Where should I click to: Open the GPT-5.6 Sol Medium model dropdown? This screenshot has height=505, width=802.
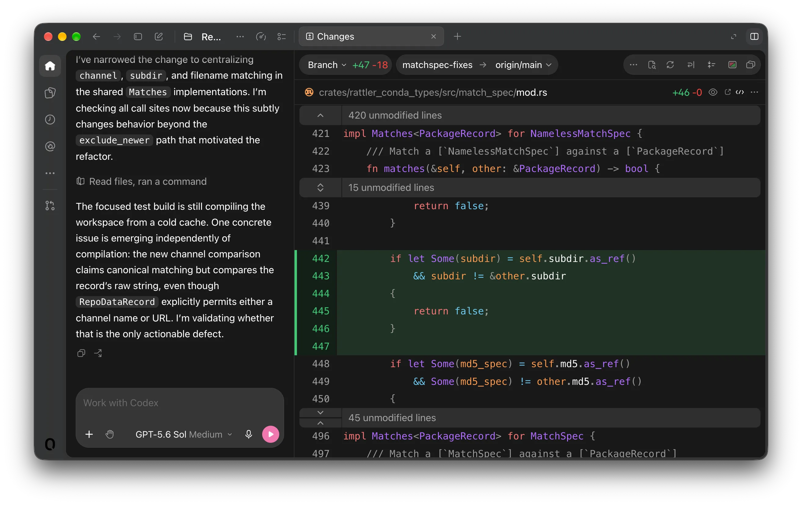coord(183,434)
